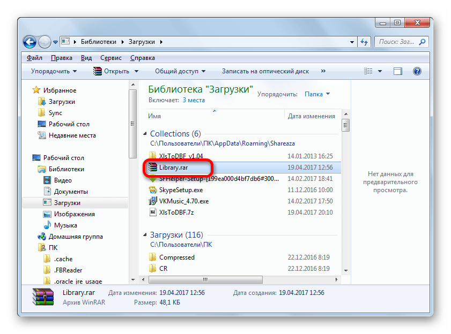Click the .cache folder icon
The width and height of the screenshot is (451, 334).
pyautogui.click(x=47, y=259)
